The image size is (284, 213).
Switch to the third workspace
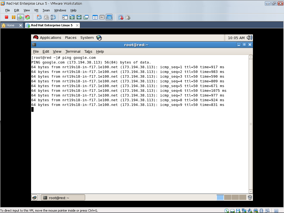tap(235, 197)
